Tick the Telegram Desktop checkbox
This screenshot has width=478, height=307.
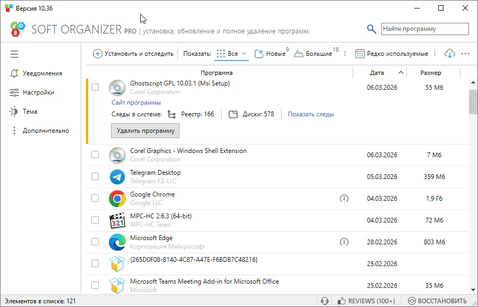coord(95,176)
